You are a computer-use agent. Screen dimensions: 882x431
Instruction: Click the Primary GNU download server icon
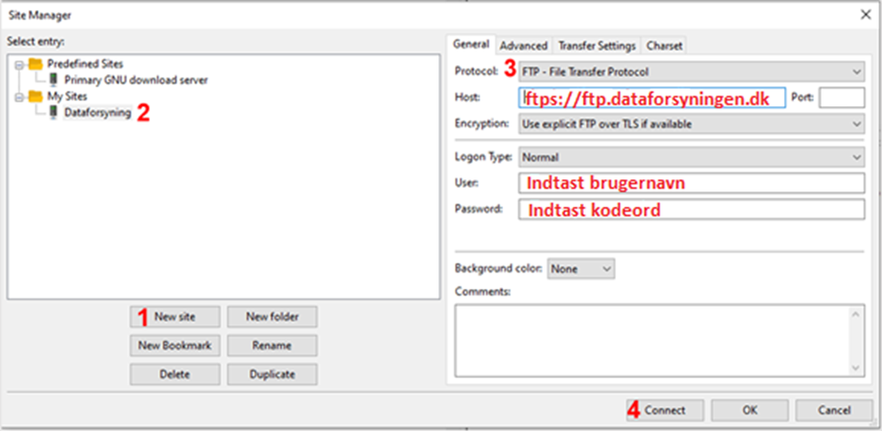pos(54,80)
